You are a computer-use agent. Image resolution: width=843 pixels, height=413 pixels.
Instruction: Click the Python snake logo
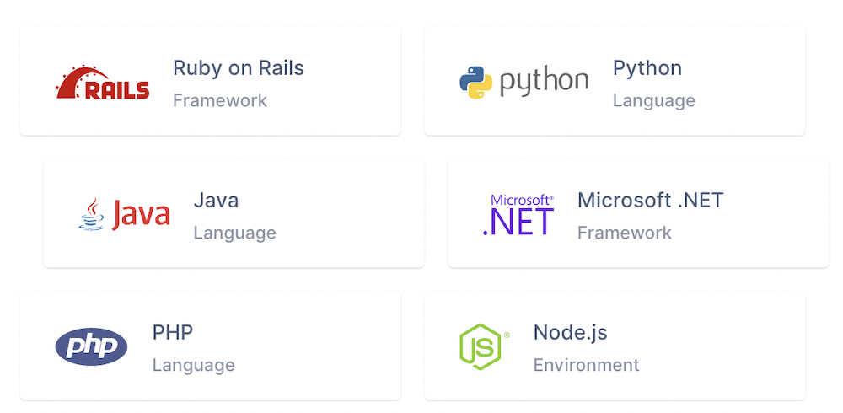pyautogui.click(x=475, y=83)
